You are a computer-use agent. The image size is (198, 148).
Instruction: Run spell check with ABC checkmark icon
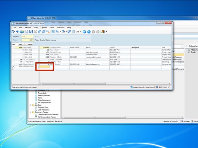69,32
